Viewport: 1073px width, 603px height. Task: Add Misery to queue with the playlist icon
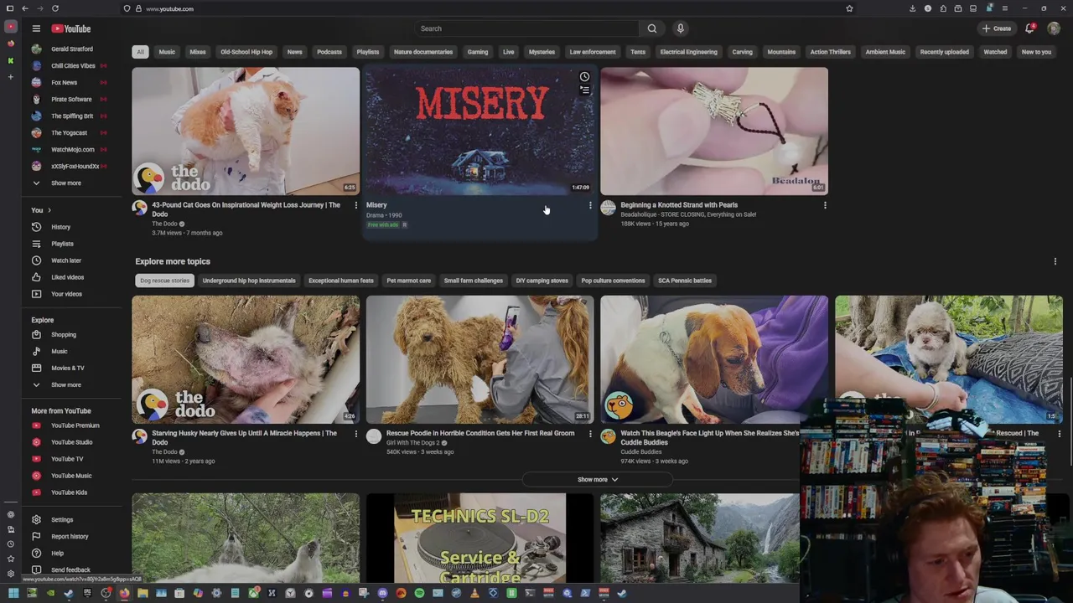click(584, 90)
